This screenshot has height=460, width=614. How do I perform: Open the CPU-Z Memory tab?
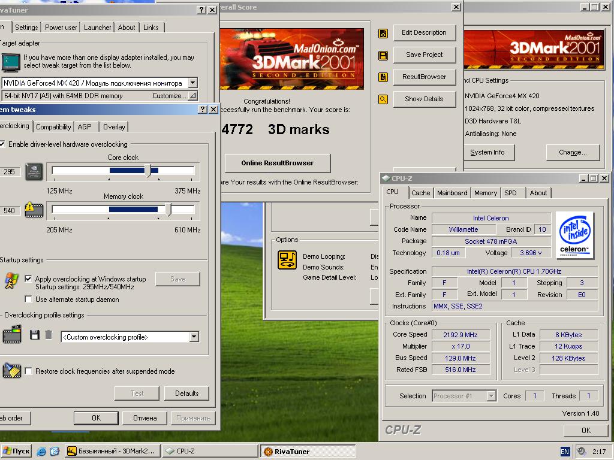click(486, 193)
